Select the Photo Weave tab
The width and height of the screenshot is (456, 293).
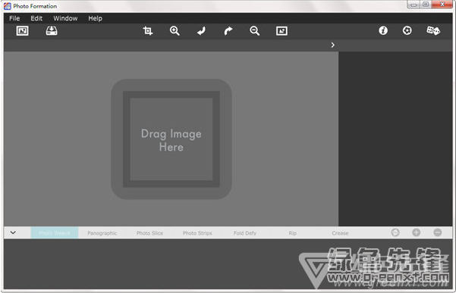55,233
